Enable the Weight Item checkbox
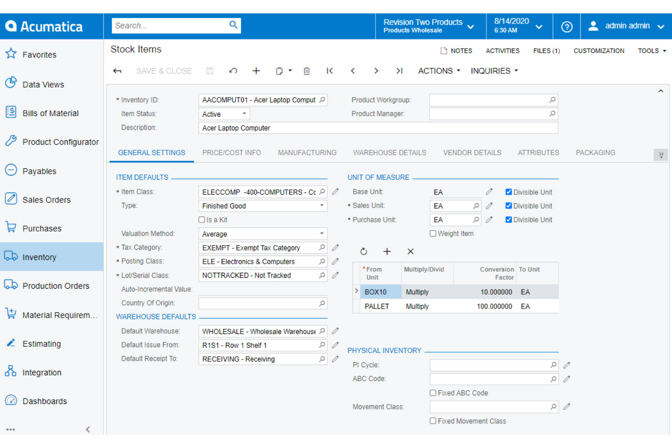 (433, 233)
